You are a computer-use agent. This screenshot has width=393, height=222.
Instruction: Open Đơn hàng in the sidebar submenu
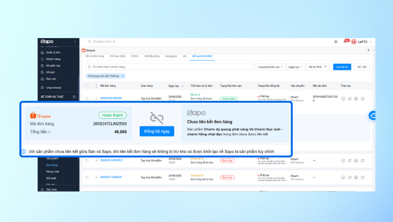click(52, 165)
